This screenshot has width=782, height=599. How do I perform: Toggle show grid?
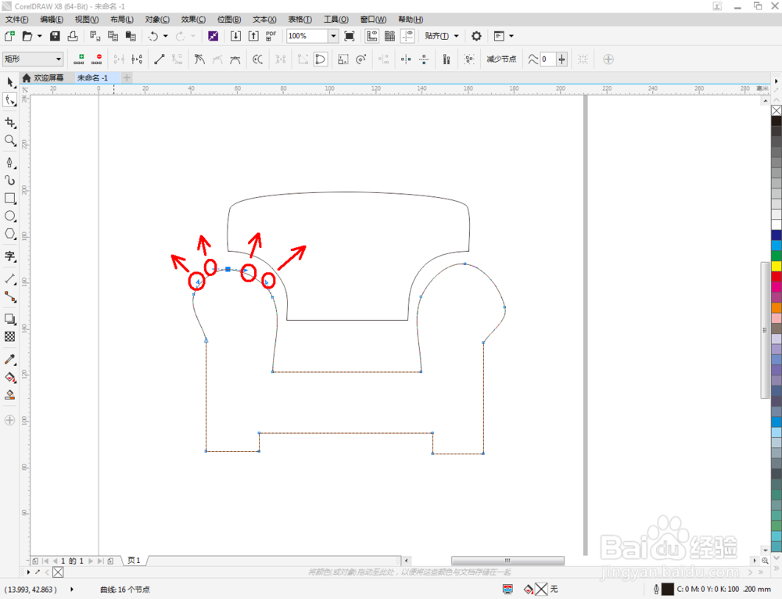coord(389,36)
